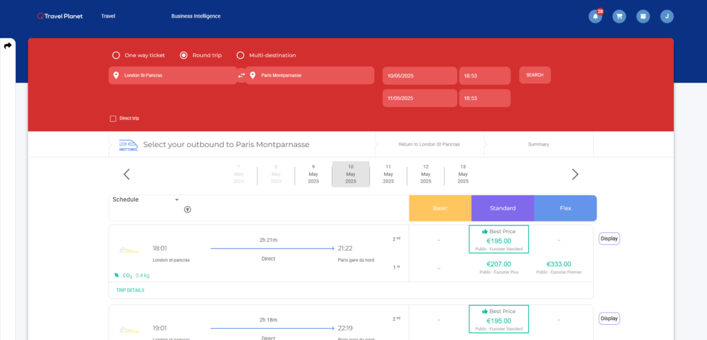The height and width of the screenshot is (340, 707).
Task: Click Display for the 18:01 train
Action: pyautogui.click(x=609, y=239)
